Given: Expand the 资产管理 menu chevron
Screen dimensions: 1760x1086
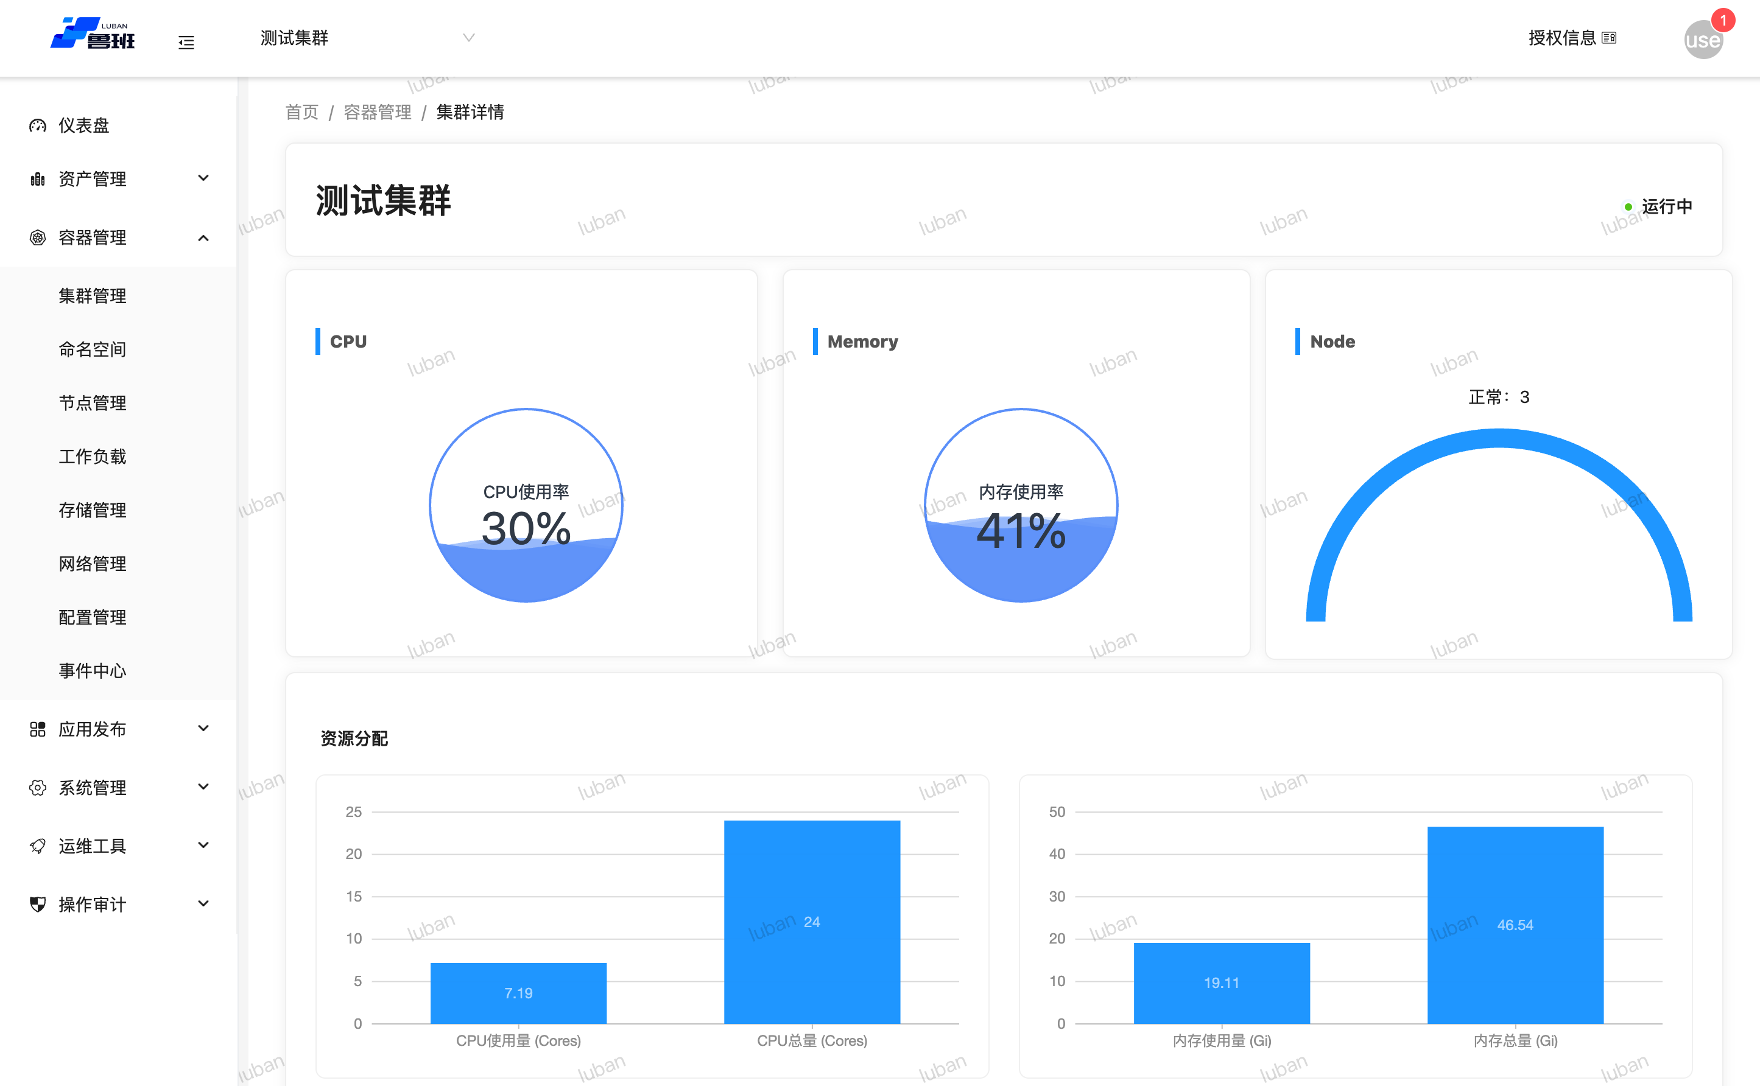Looking at the screenshot, I should tap(203, 178).
